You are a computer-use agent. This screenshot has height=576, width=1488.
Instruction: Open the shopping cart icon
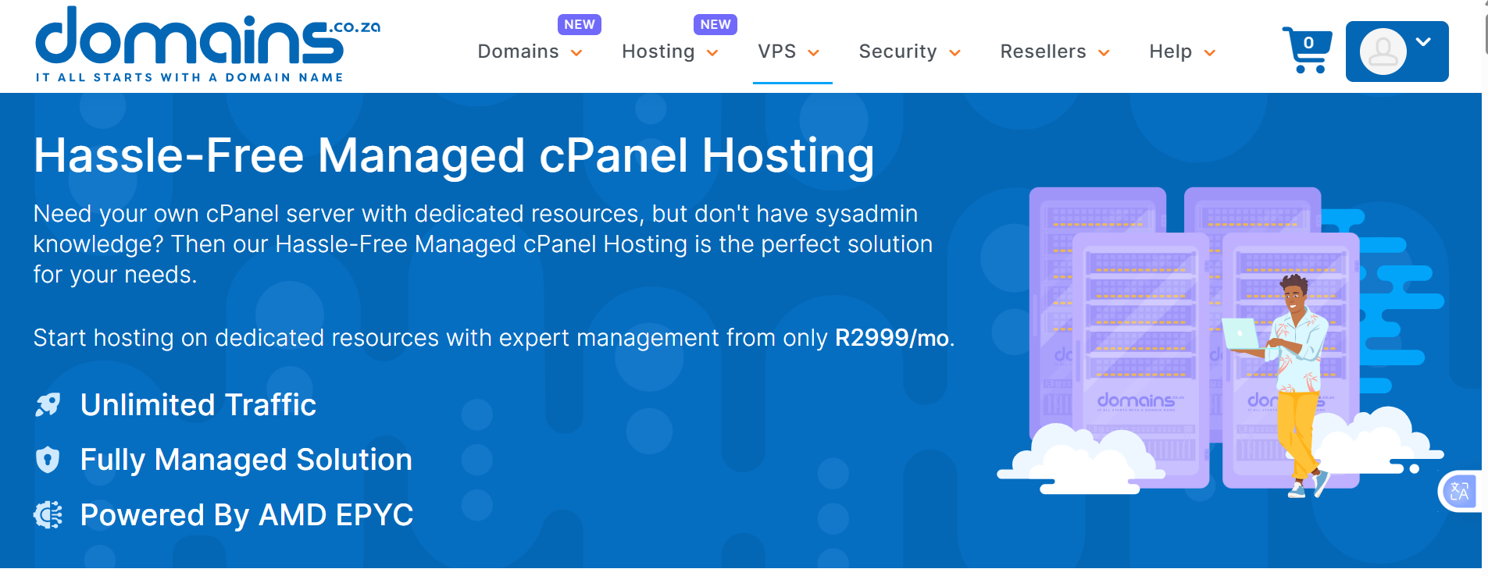tap(1307, 50)
